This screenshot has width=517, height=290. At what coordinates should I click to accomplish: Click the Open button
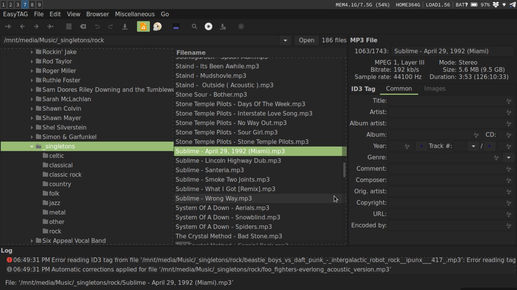306,40
